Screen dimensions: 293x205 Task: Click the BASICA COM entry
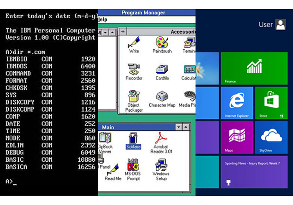point(50,167)
